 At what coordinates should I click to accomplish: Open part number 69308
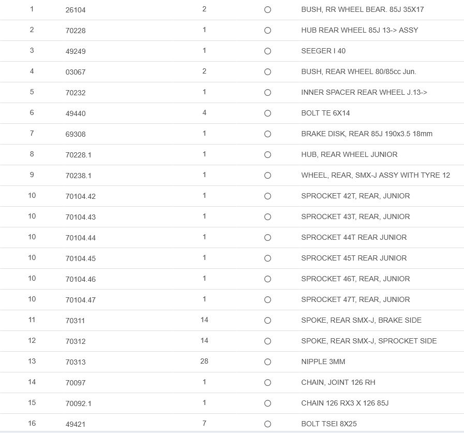[76, 134]
